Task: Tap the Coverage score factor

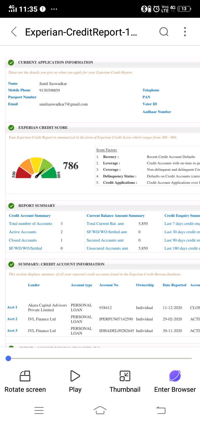Action: click(112, 170)
